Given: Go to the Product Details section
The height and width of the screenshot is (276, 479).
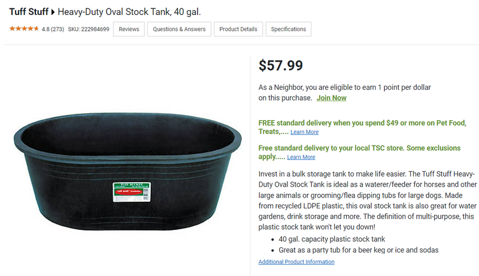Looking at the screenshot, I should 238,29.
